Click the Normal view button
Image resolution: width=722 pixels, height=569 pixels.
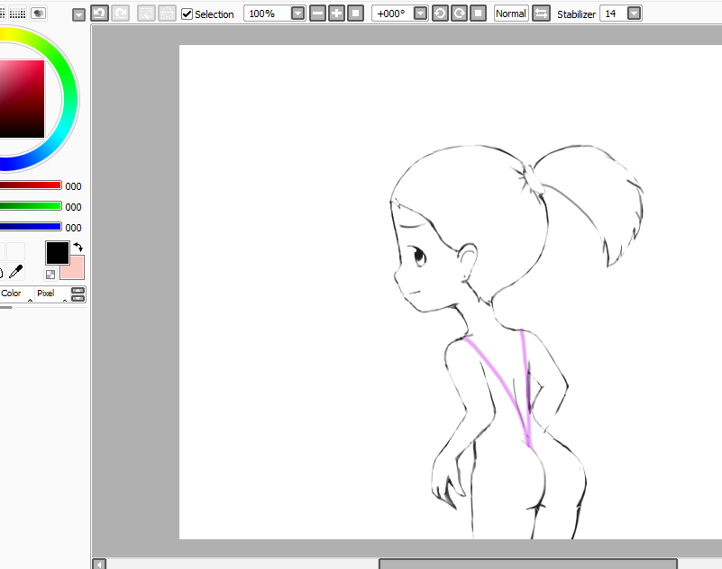click(510, 14)
